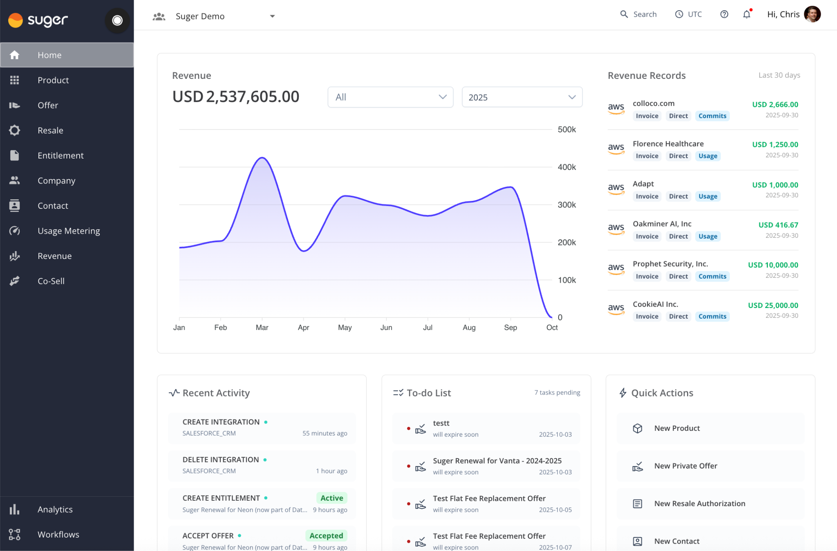Click New Private Offer quick action

[x=685, y=466]
